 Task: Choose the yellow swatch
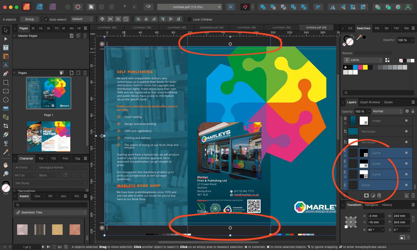365,67
